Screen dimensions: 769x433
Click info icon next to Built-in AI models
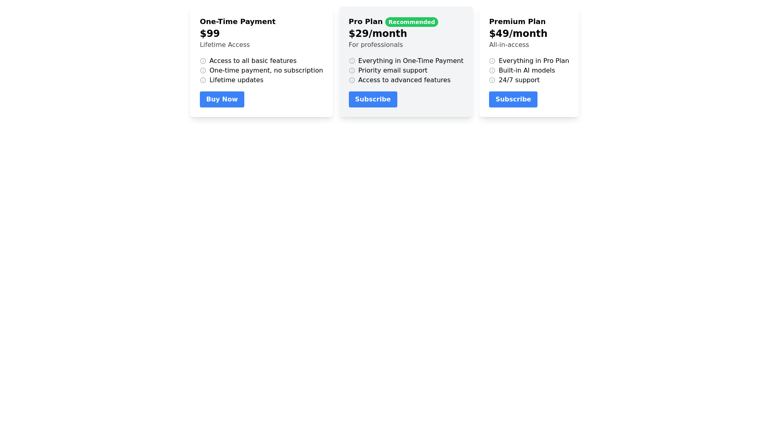[492, 71]
